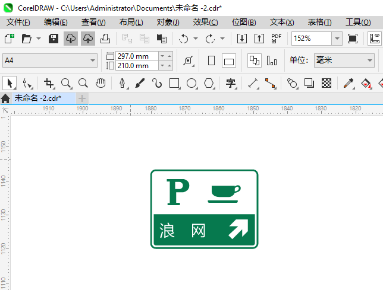Viewport: 383px width, 290px height.
Task: Click the Paste clipboard icon
Action: click(161, 39)
